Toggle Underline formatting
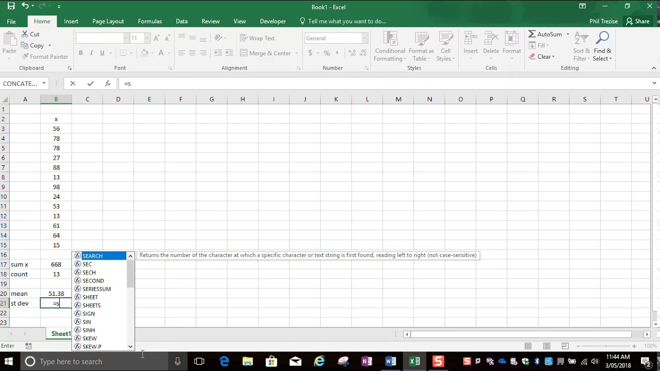Viewport: 660px width, 371px height. pyautogui.click(x=102, y=53)
